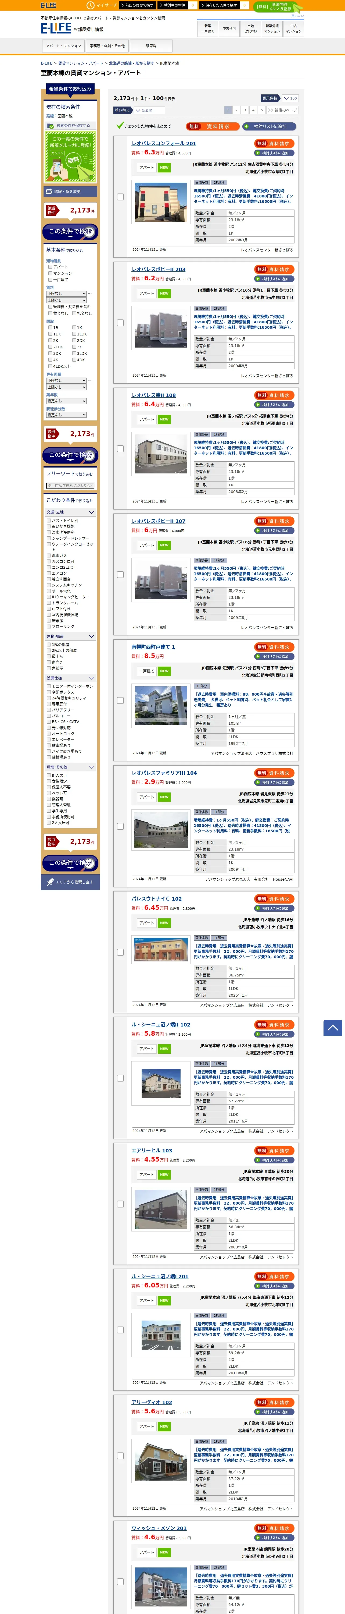Image resolution: width=345 pixels, height=1614 pixels.
Task: Collapse the 環境・その他 section
Action: (70, 767)
